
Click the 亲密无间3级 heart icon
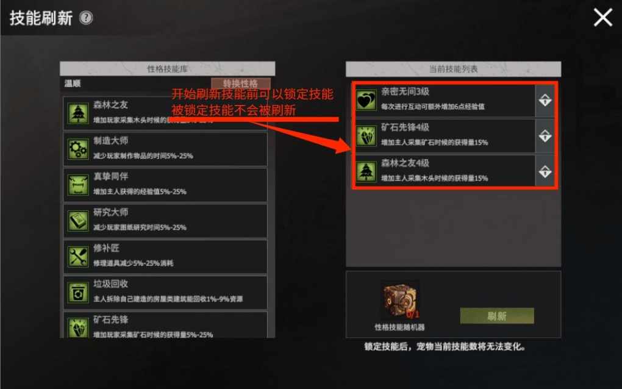click(x=366, y=100)
